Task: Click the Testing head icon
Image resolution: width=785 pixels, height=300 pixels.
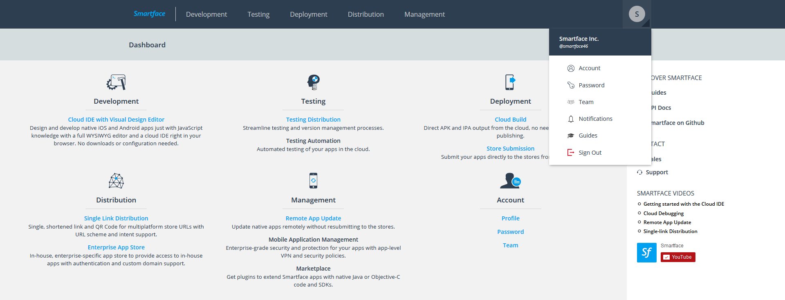Action: click(x=313, y=82)
